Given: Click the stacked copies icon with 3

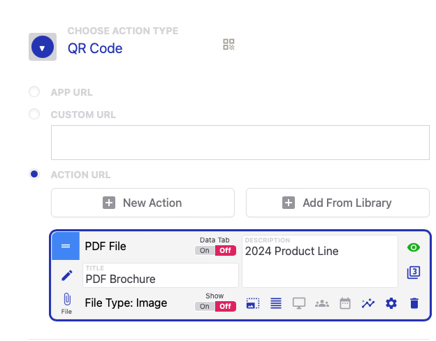Looking at the screenshot, I should click(x=413, y=273).
